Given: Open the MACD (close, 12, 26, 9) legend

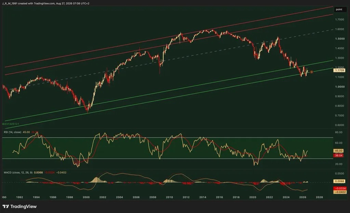Looking at the screenshot, I should click(18, 172).
